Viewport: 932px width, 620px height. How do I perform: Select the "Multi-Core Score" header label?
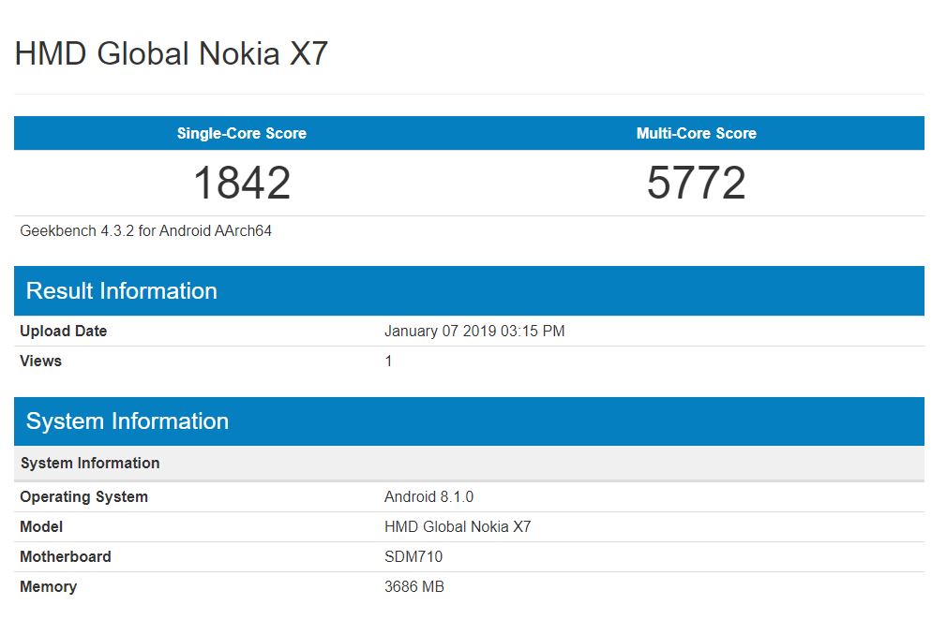click(x=697, y=133)
